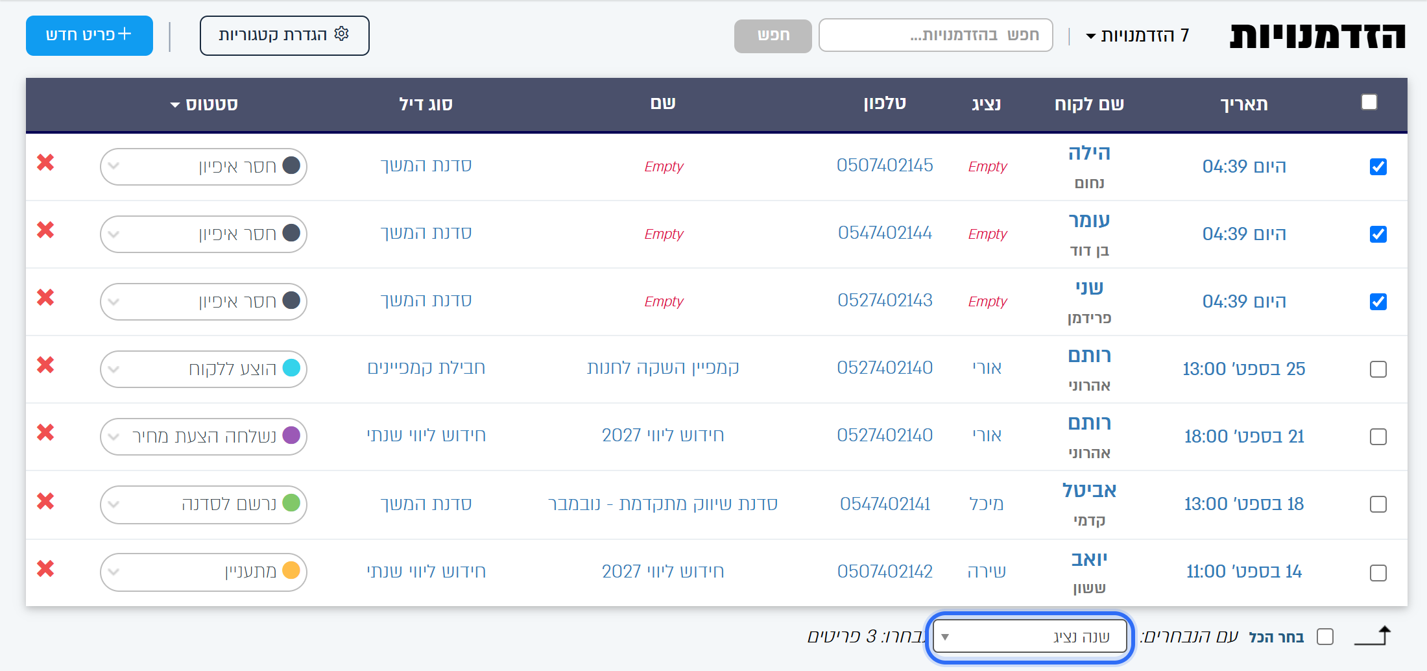Uncheck the שני פרידמן row checkbox
Screen dimensions: 1427x671
(1378, 302)
